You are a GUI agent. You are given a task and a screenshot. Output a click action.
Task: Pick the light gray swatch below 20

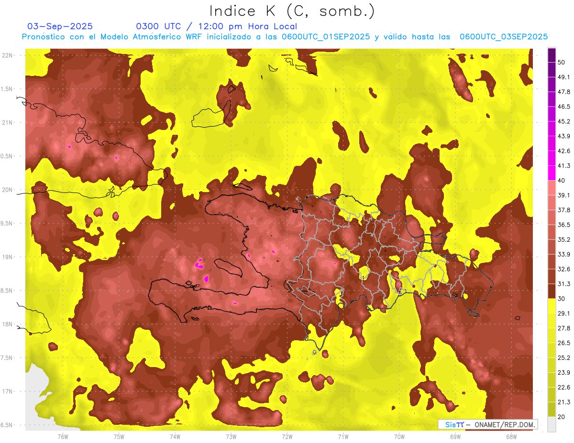(x=552, y=424)
